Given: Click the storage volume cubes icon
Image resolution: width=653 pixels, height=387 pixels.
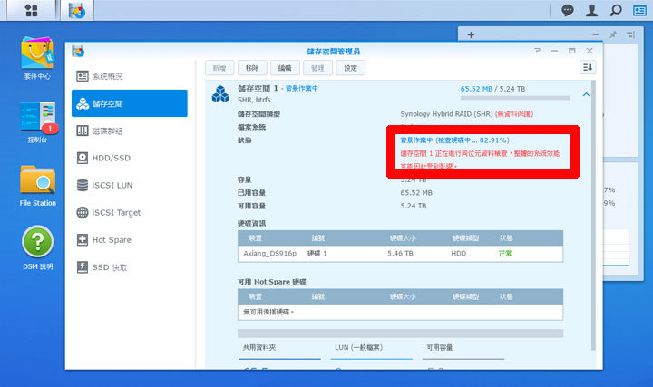Looking at the screenshot, I should pos(220,93).
